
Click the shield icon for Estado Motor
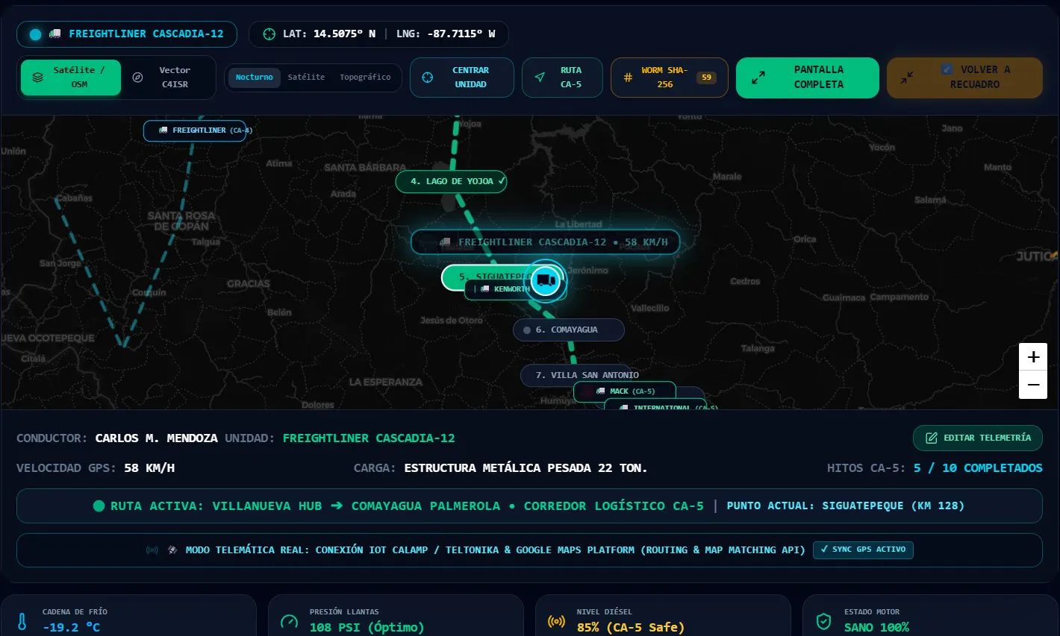[823, 621]
